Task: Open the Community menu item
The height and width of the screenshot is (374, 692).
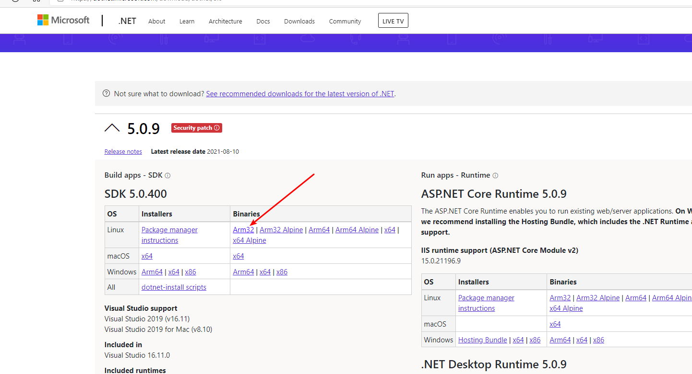Action: click(x=345, y=22)
